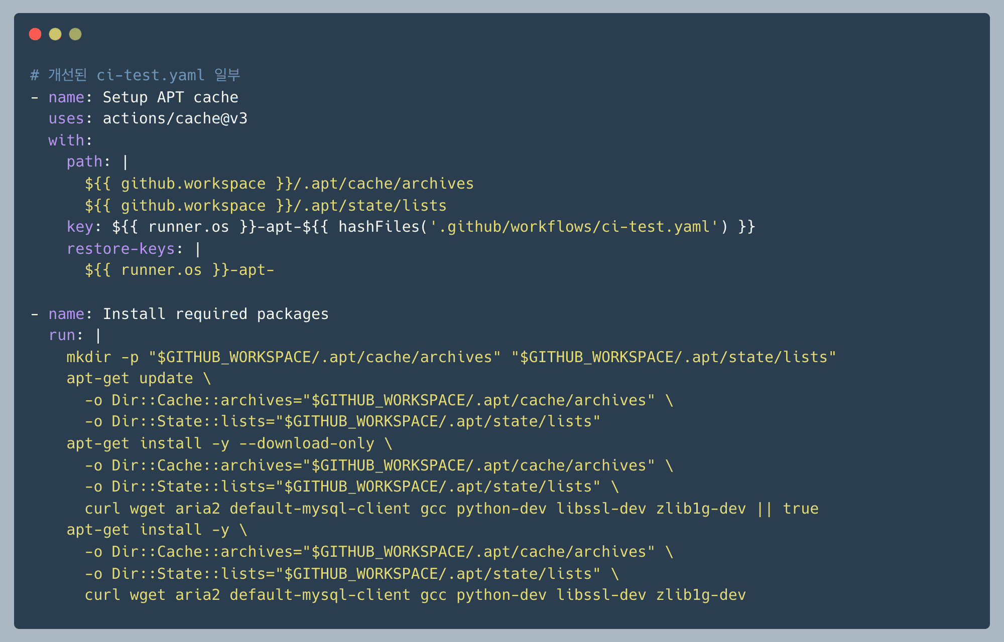Click the "apt-get update" command
The width and height of the screenshot is (1004, 642).
pos(130,379)
